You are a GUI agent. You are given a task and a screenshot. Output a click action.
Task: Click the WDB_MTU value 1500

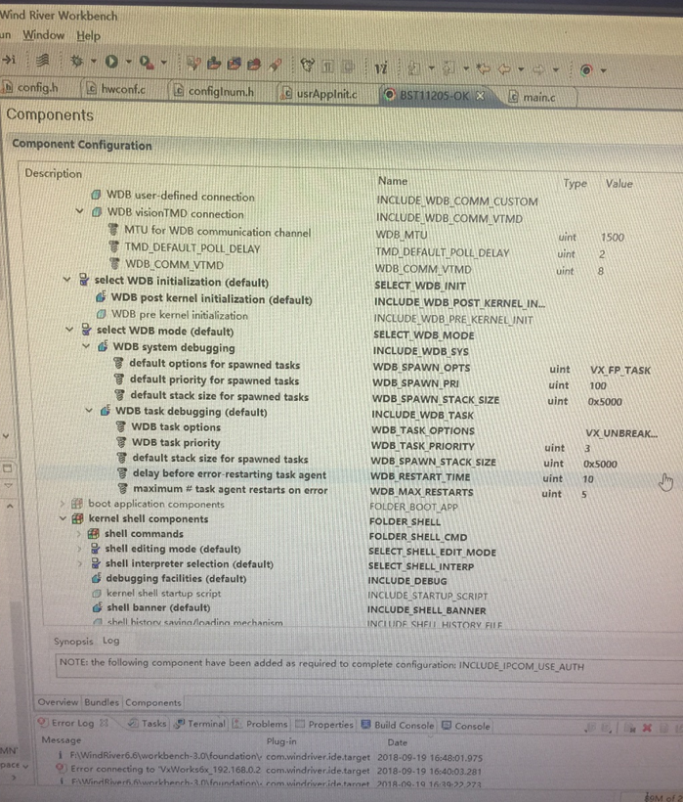[613, 237]
